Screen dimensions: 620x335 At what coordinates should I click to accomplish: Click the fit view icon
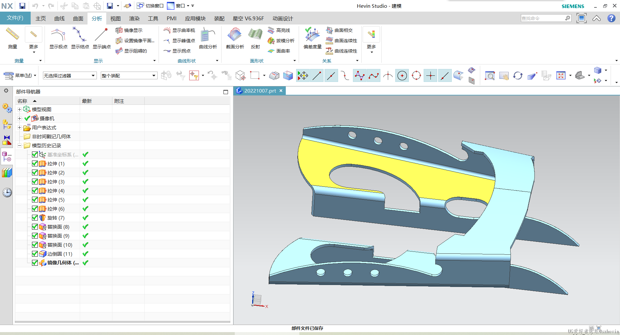point(561,76)
